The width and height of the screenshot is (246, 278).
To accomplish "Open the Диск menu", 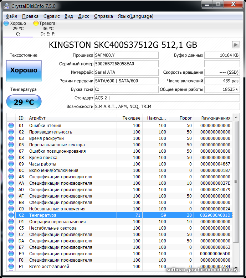I will click(83, 16).
